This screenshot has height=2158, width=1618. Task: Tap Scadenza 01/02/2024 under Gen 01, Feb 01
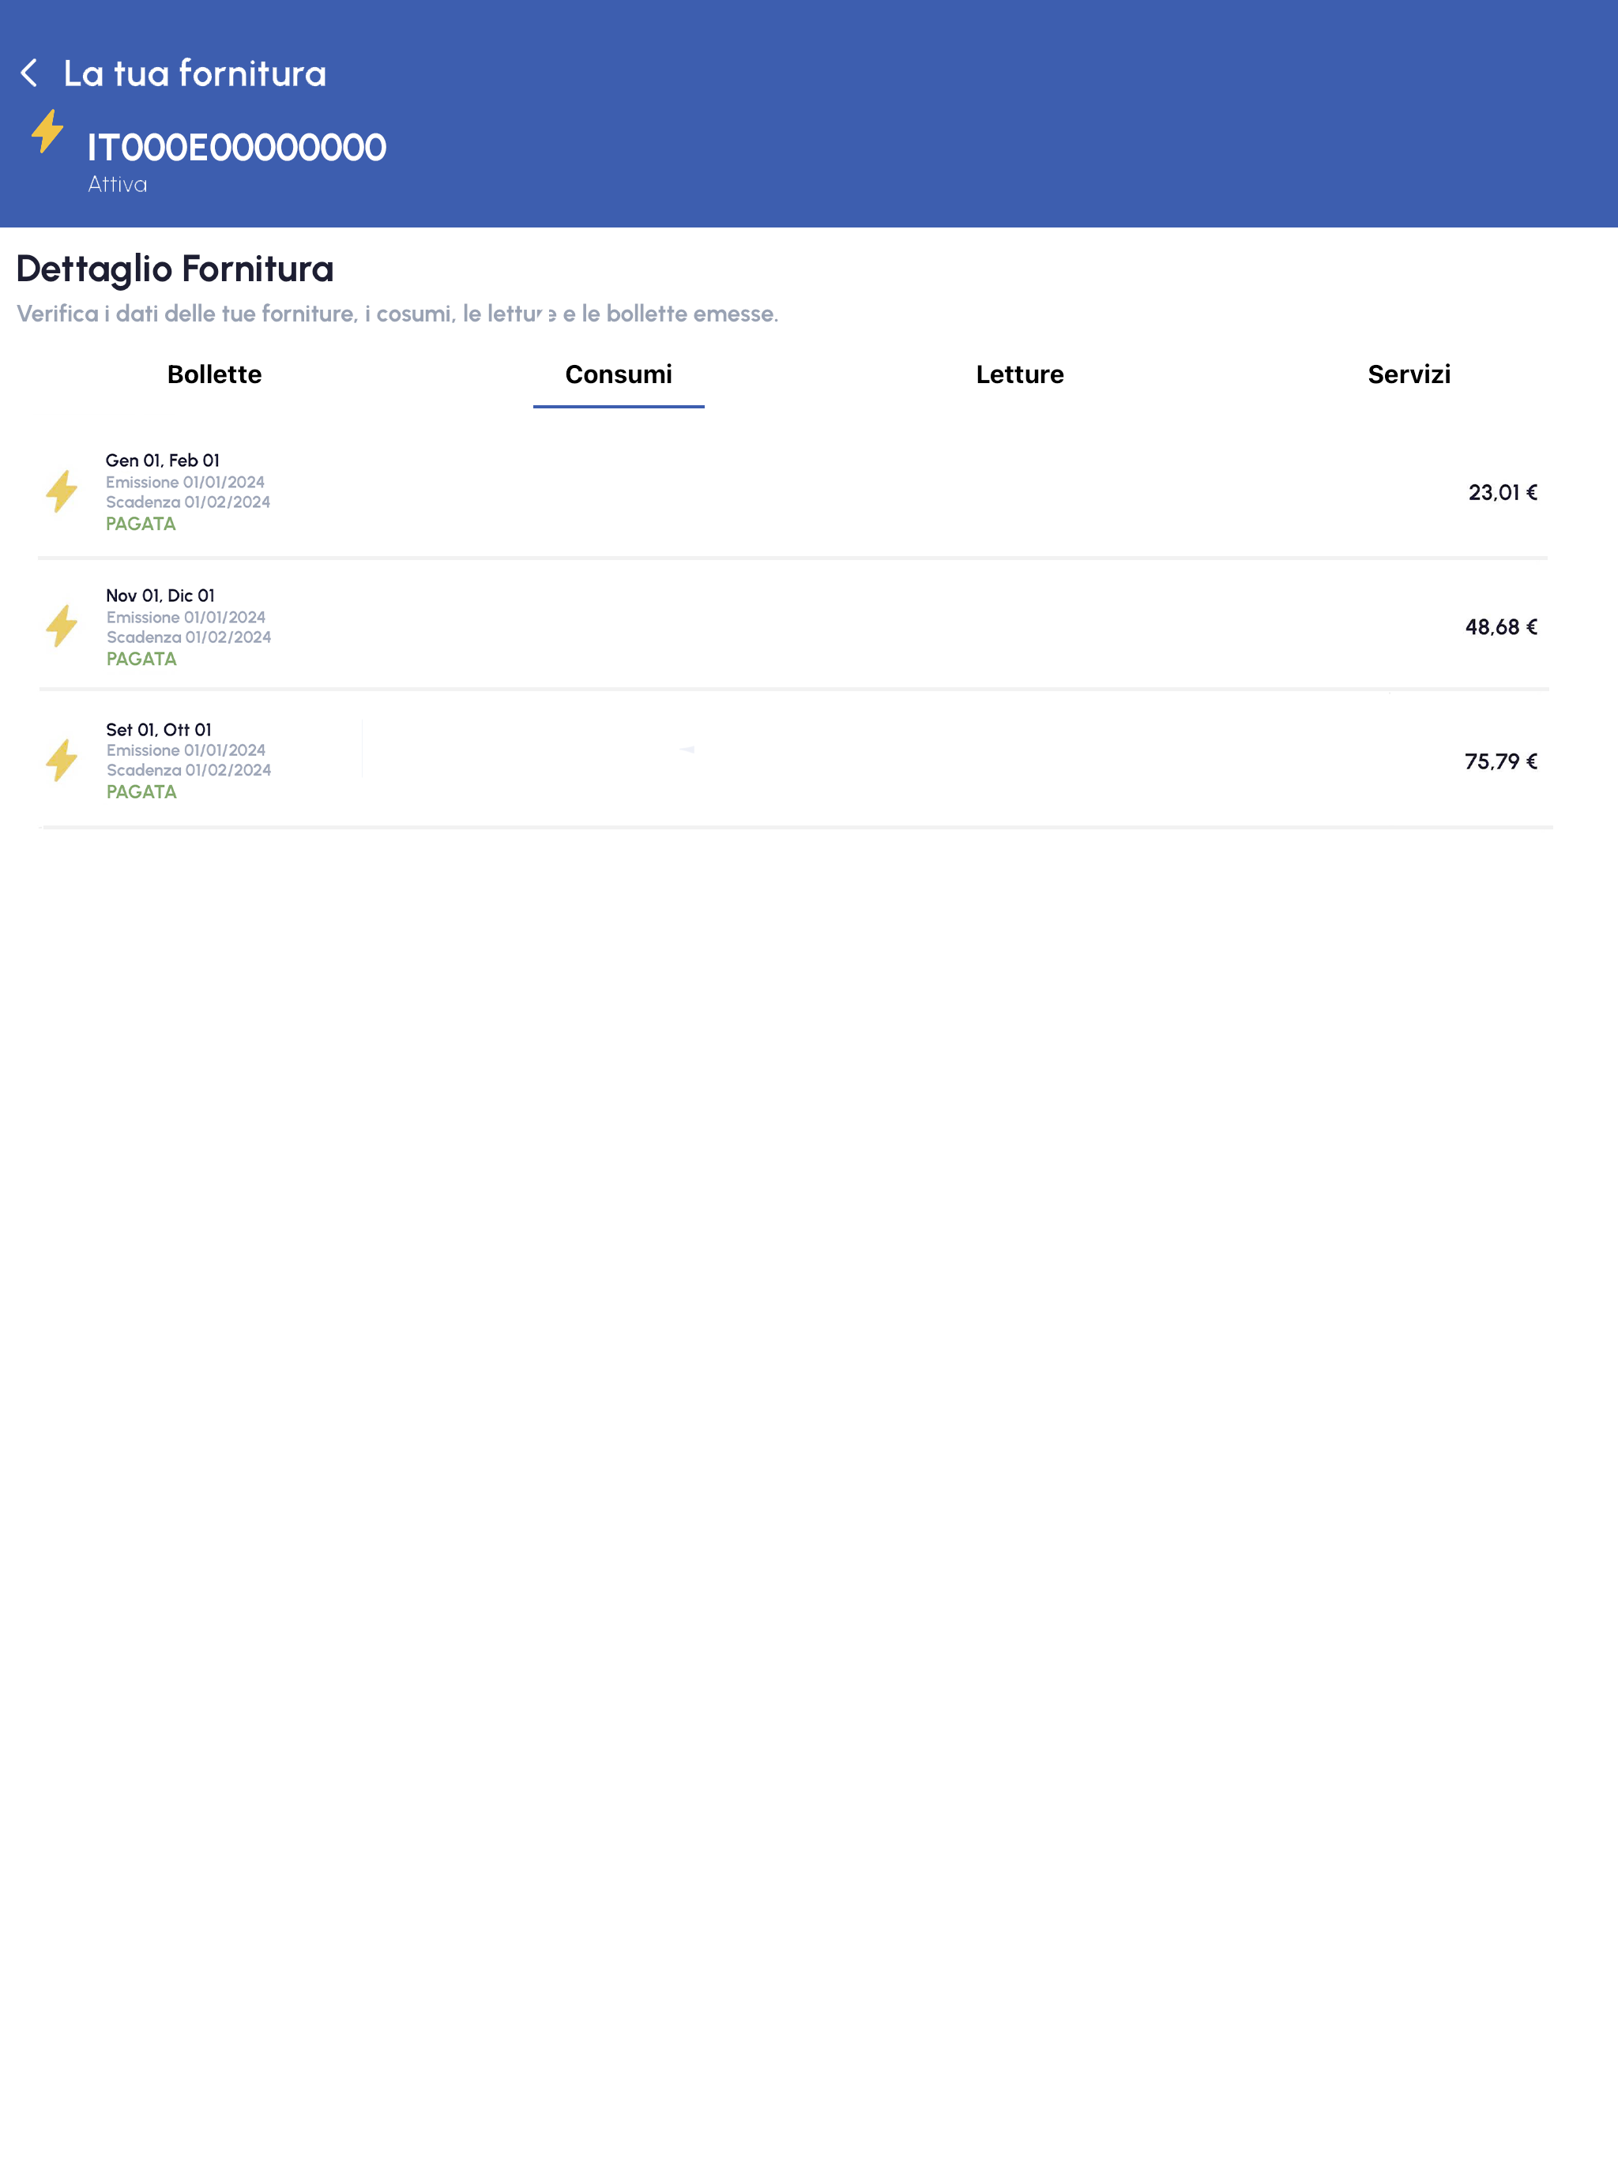tap(187, 502)
